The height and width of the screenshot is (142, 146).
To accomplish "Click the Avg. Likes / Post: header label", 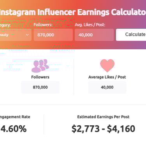I will coord(90,25).
